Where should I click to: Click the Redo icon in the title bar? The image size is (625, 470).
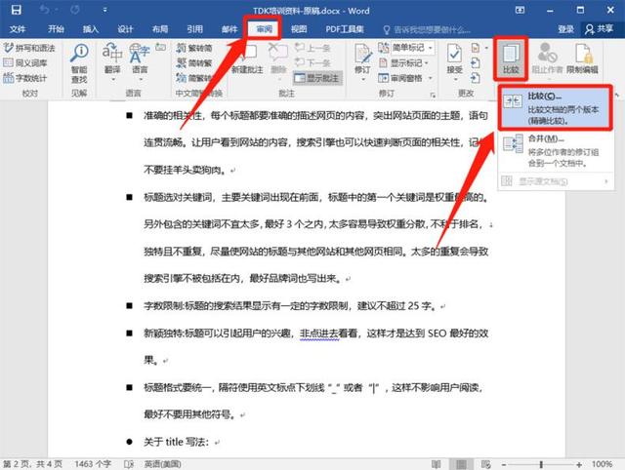coord(74,10)
